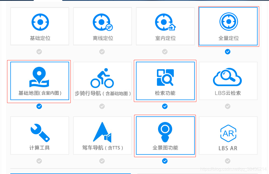The width and height of the screenshot is (269, 174).
Task: Uncheck the blue checkmark under 全景图功能
Action: [x=165, y=161]
